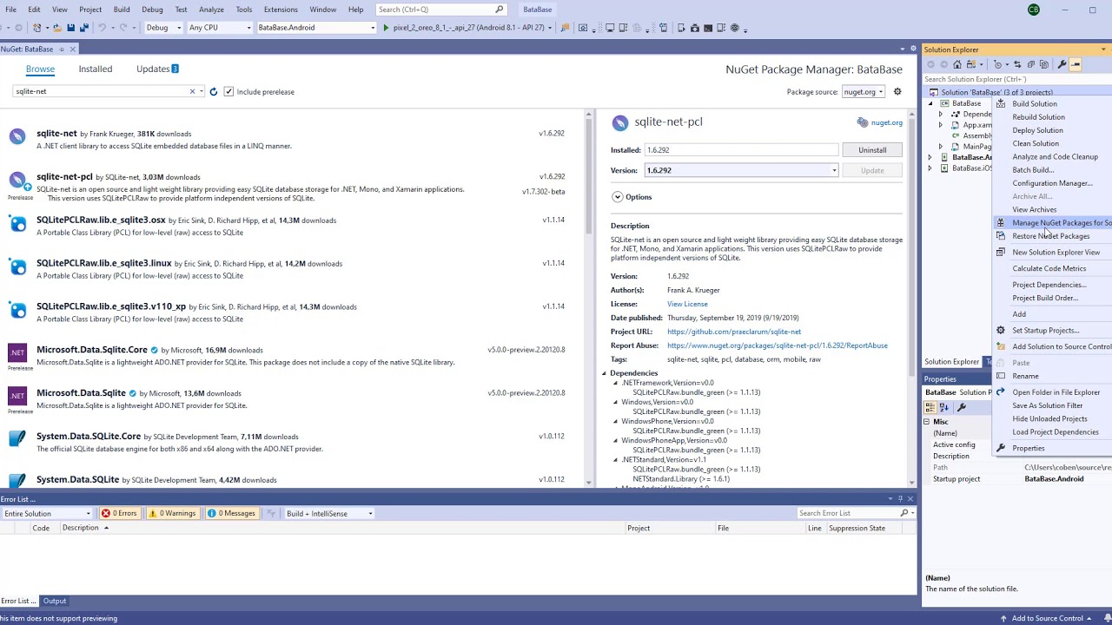Toggle the Include prerelease checkbox

[228, 91]
